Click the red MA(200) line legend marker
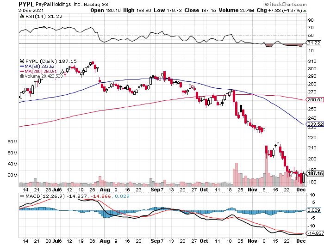 [22, 71]
